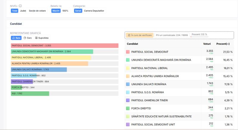238x130 pixels.
Task: Set relative mode to Maxim
Action: pyautogui.click(x=56, y=11)
